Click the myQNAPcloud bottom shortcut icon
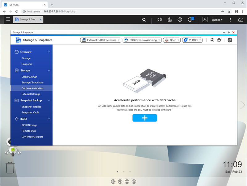This screenshot has width=247, height=186. pos(113,182)
